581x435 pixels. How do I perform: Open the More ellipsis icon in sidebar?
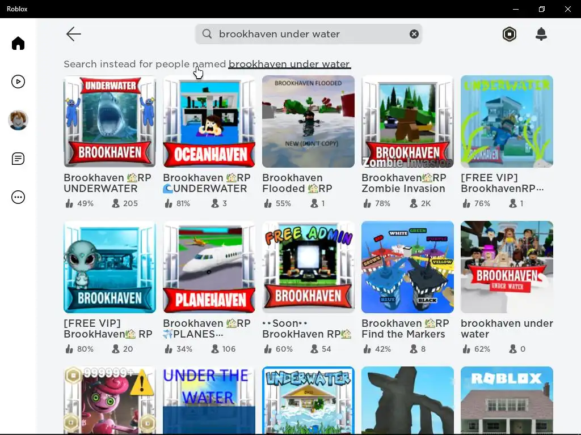click(18, 197)
